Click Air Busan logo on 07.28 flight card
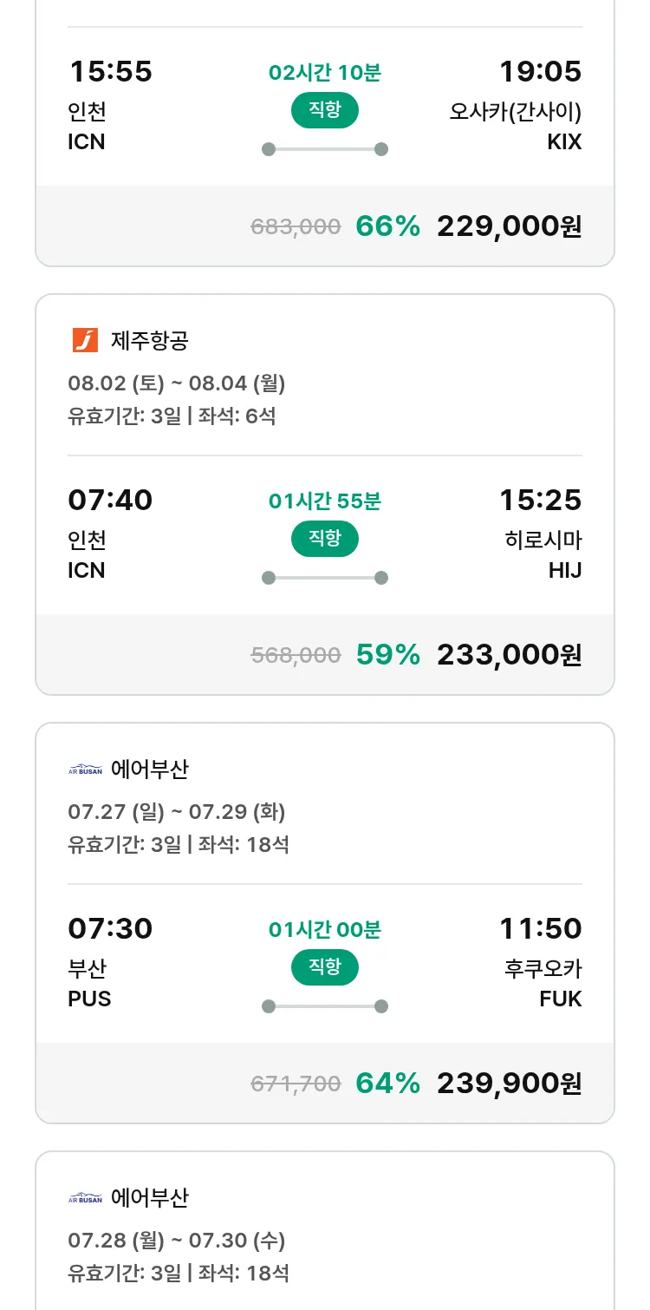 85,1198
